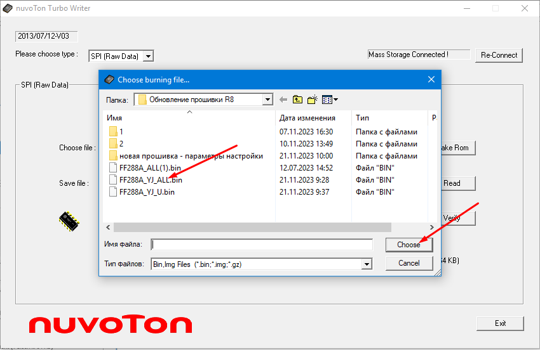Create a new folder in the dialog
540x350 pixels.
pyautogui.click(x=312, y=100)
